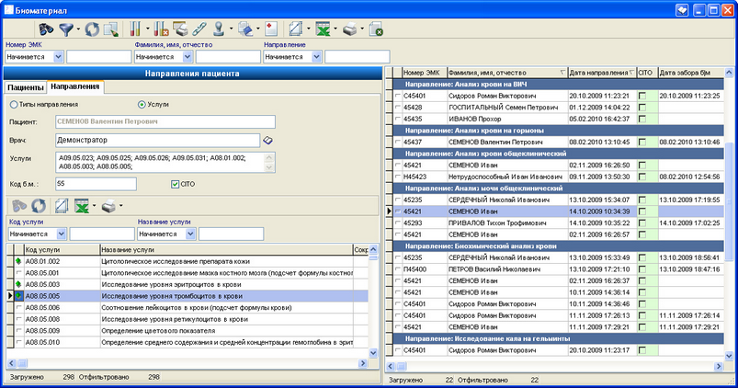Click the page-with-pencil edit icon in the top toolbar

point(111,29)
